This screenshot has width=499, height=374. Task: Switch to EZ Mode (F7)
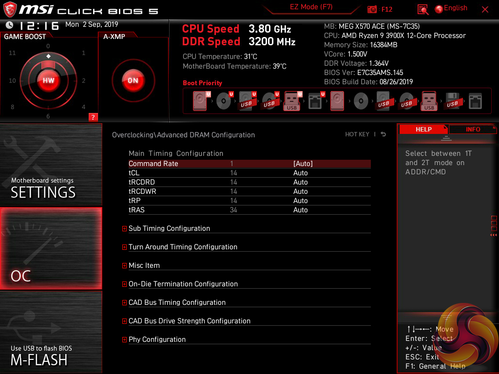(x=311, y=7)
